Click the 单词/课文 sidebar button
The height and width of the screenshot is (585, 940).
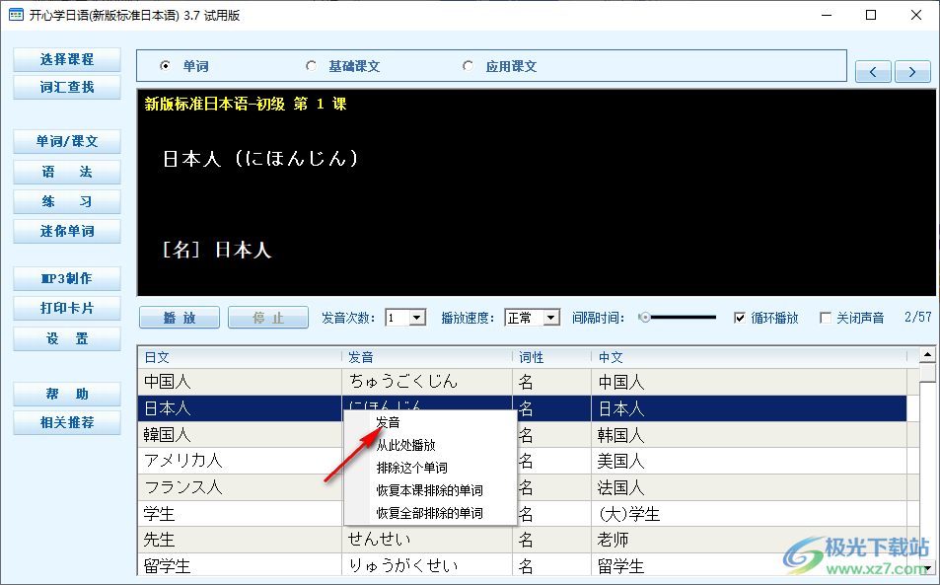pos(67,141)
